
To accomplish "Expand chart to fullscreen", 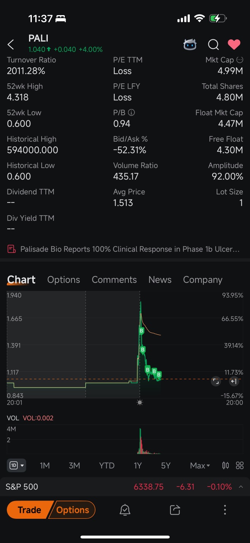I will tap(216, 381).
